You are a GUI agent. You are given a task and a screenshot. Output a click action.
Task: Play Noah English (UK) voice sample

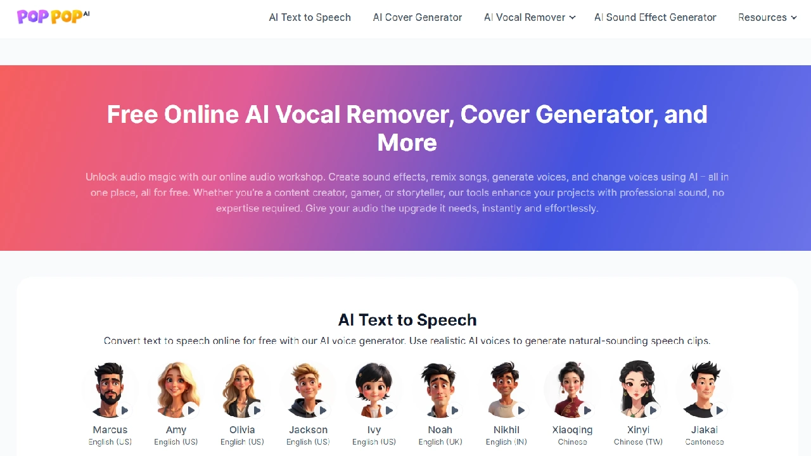[x=455, y=410]
